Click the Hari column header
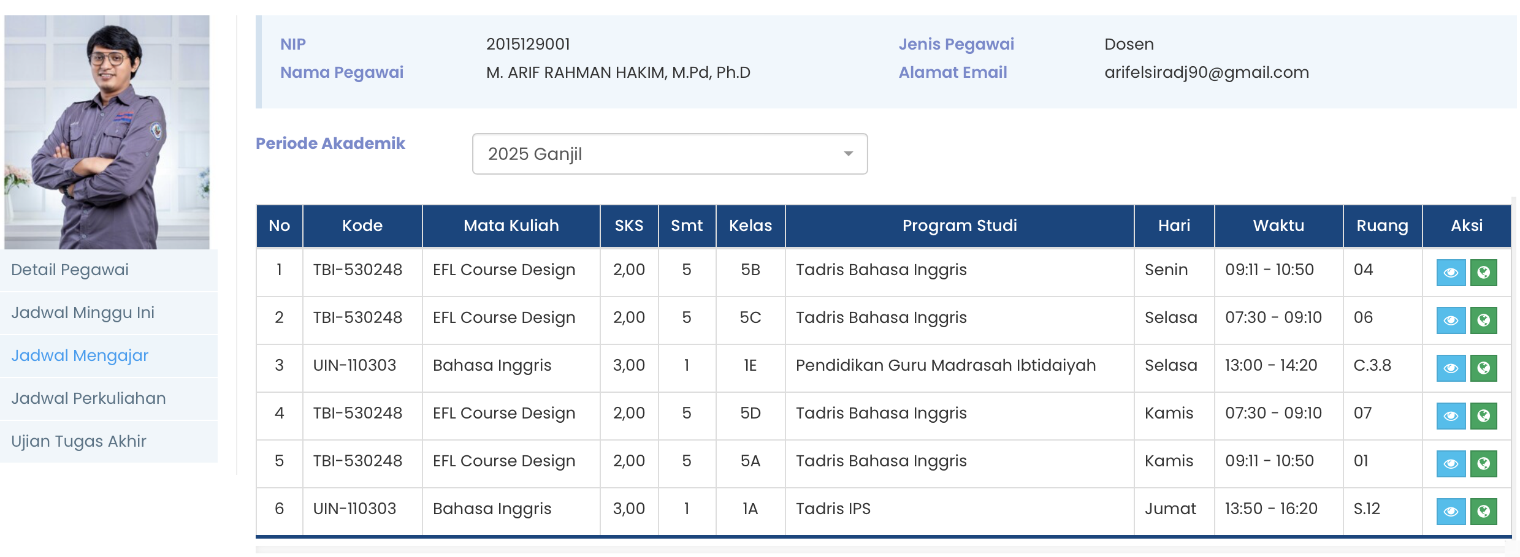Image resolution: width=1520 pixels, height=557 pixels. 1174,225
